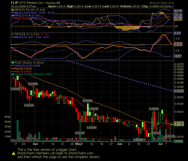Click the Nasdaq BB exchange label

click(53, 3)
